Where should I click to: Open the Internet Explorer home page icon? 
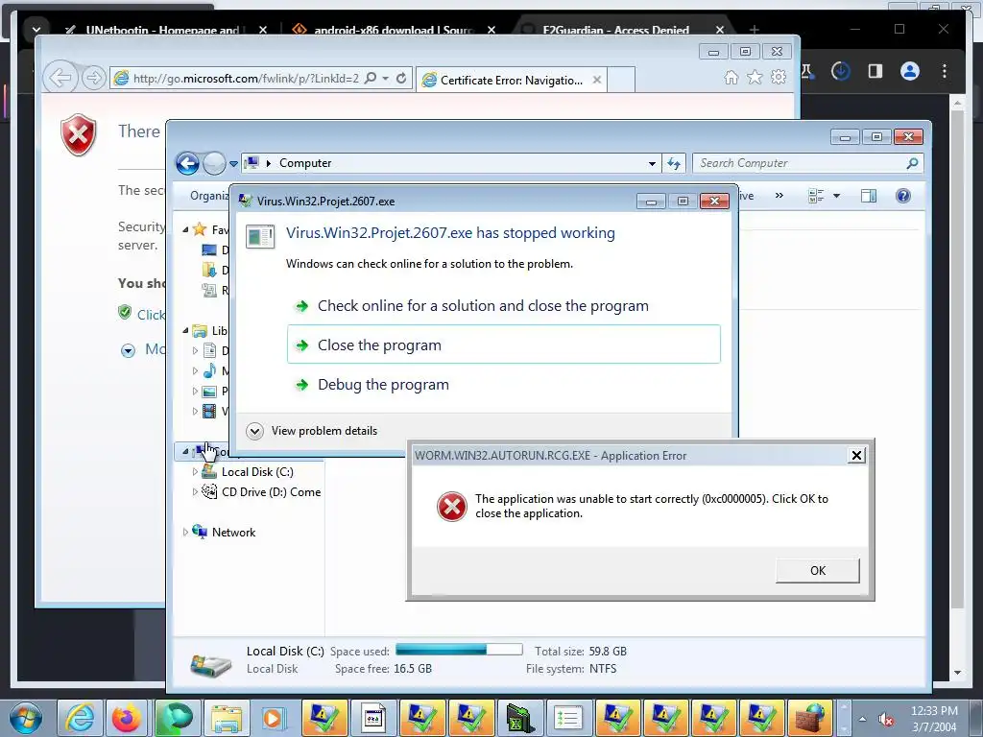click(x=731, y=77)
